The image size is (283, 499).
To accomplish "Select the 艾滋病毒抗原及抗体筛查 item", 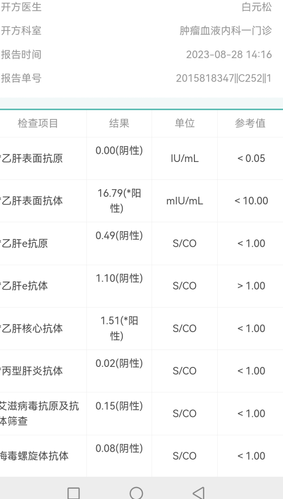I will pos(39,414).
